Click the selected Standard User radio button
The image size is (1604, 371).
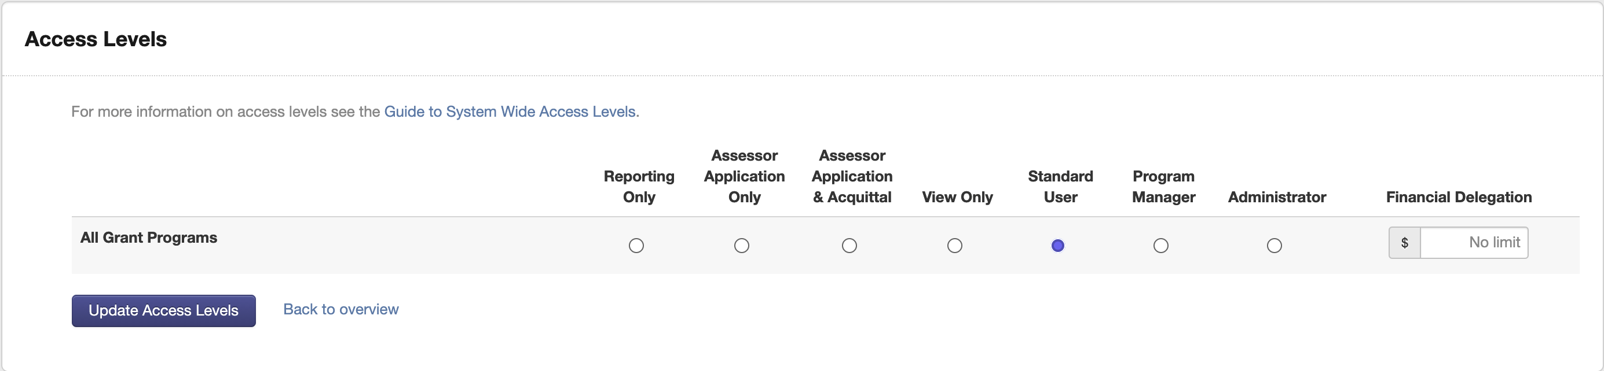pos(1057,246)
